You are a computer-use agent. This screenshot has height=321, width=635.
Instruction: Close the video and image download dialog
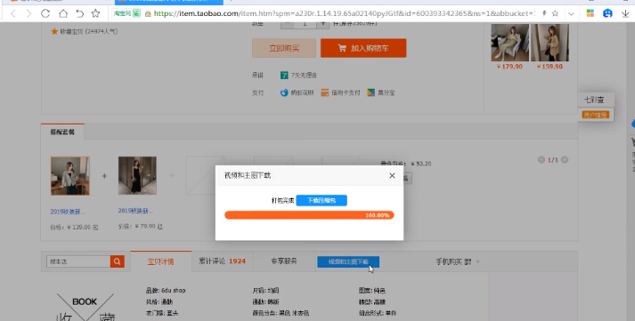click(392, 175)
